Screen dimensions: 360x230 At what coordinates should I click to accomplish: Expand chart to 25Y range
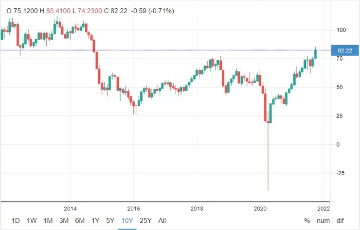point(145,220)
